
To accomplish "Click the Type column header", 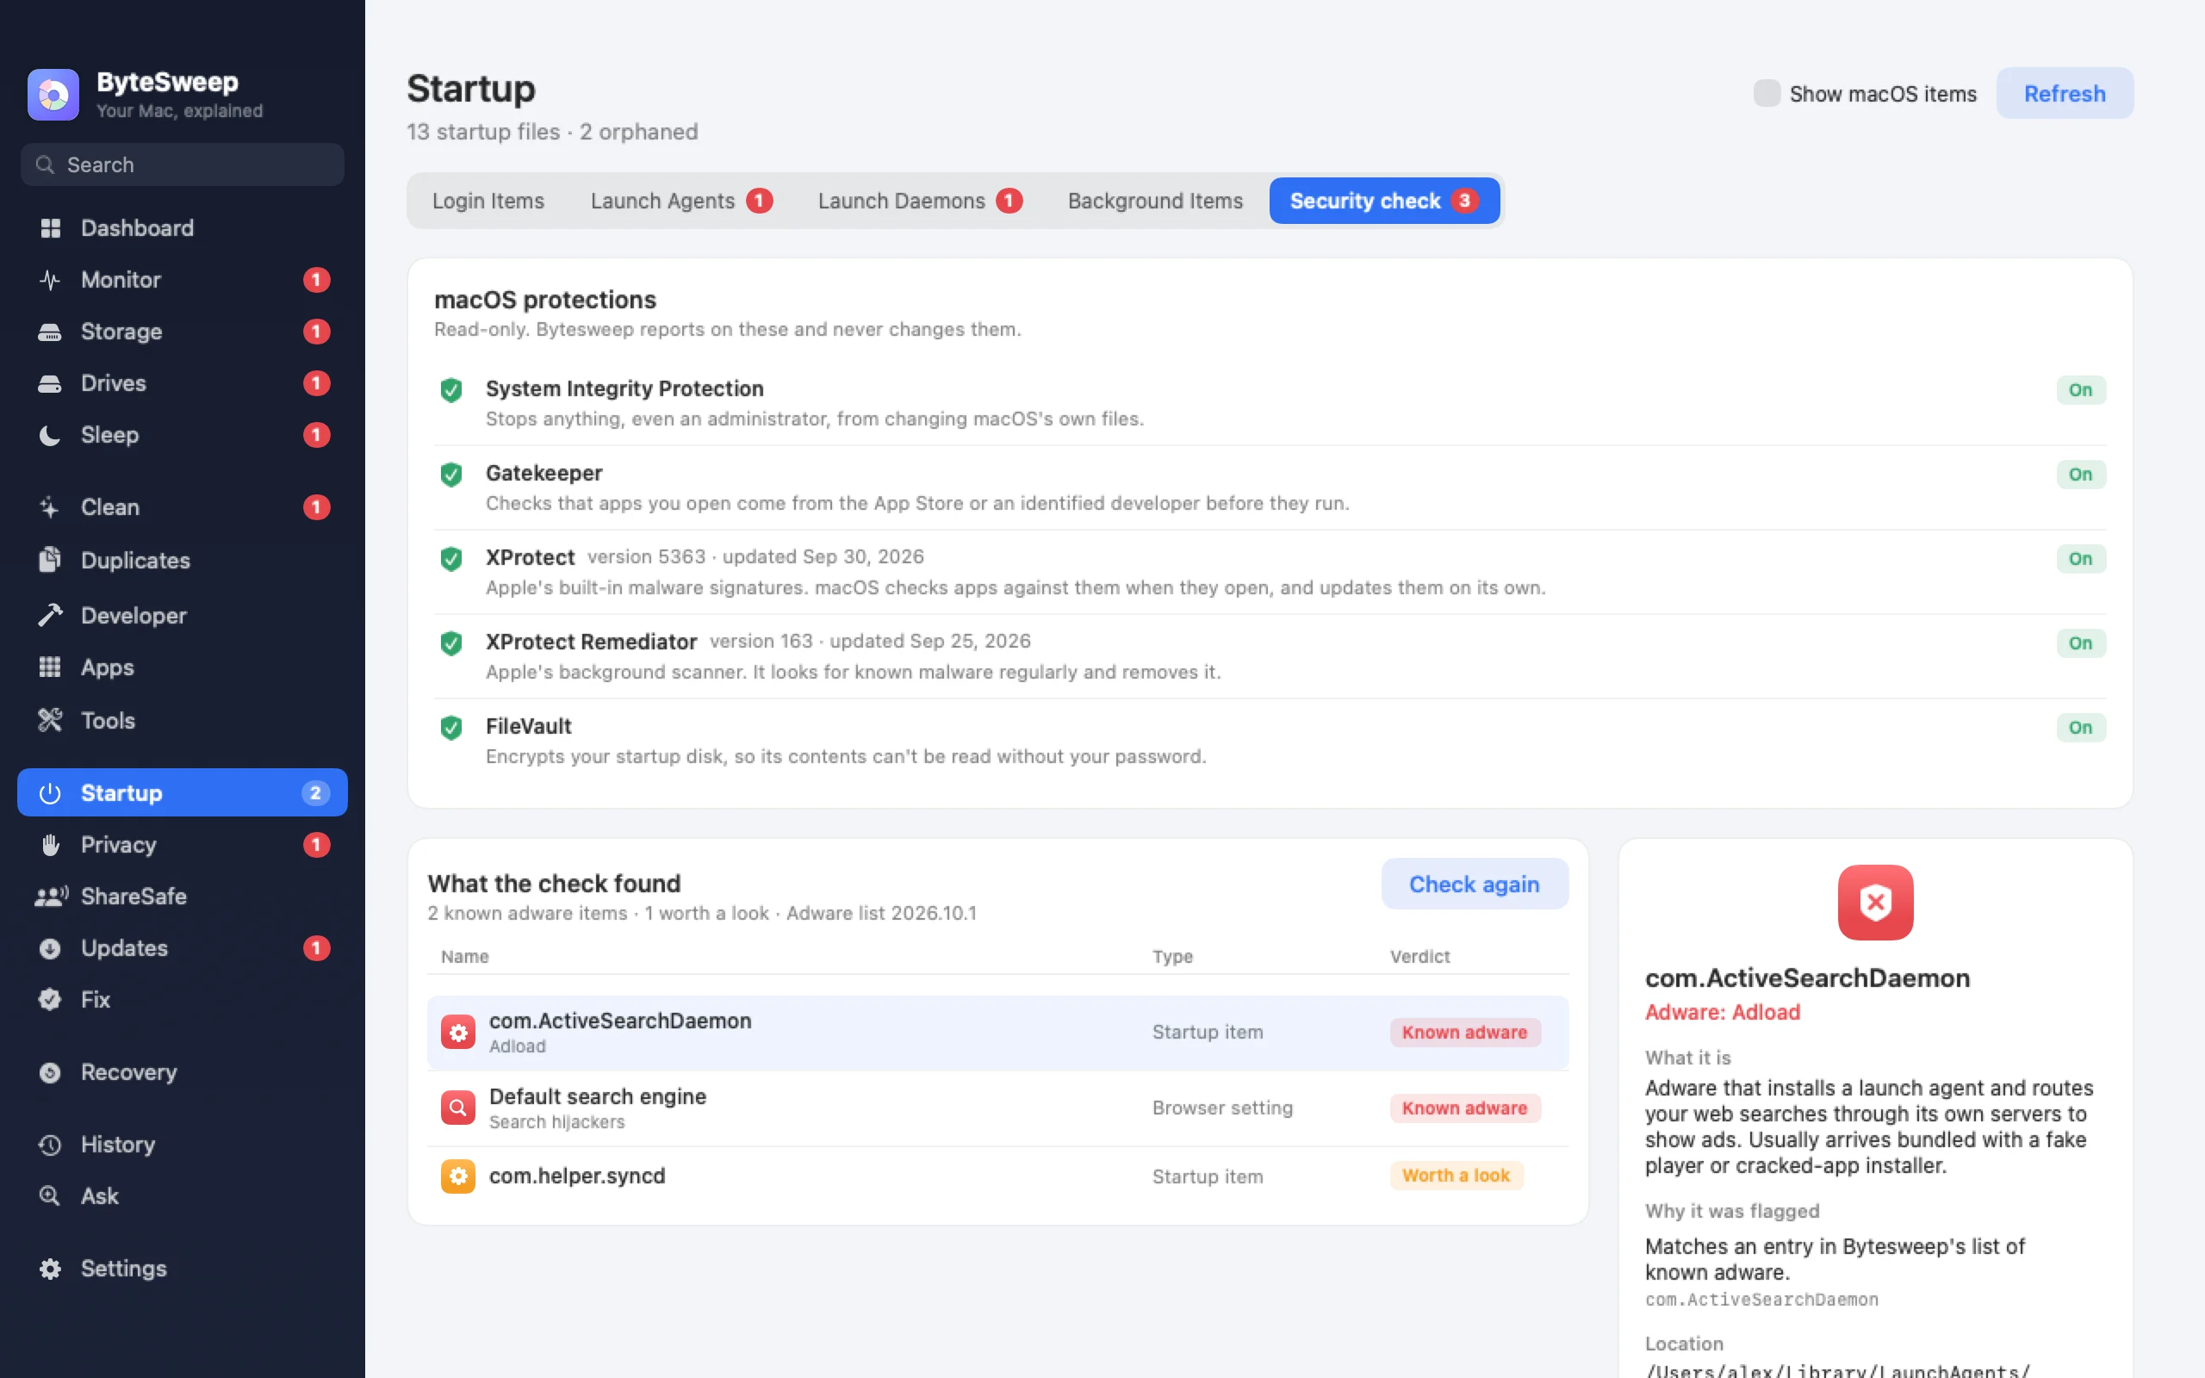I will click(x=1172, y=957).
